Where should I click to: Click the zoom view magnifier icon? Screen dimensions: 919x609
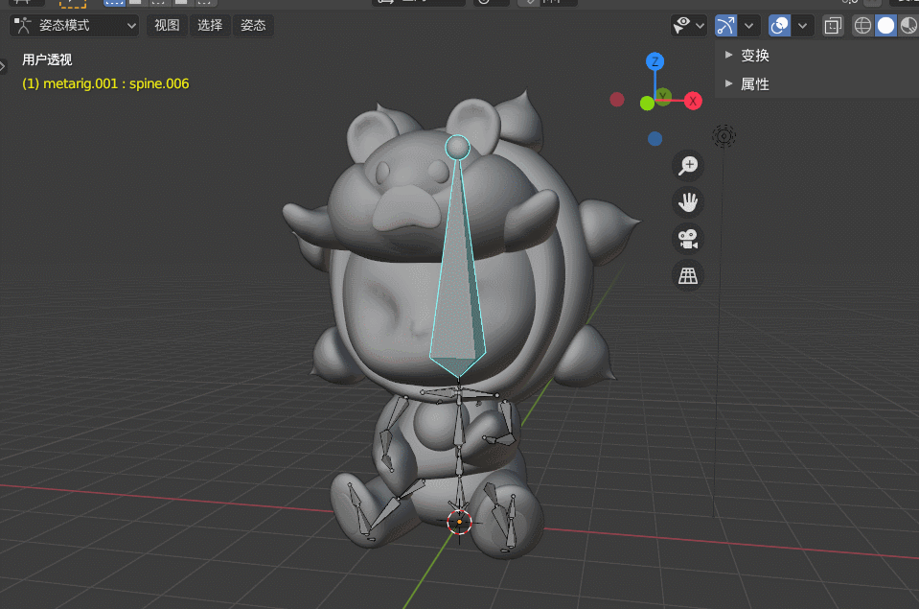[687, 166]
